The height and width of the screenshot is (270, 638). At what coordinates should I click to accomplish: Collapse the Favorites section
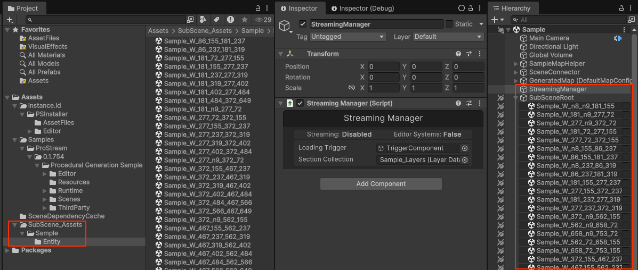pyautogui.click(x=7, y=30)
